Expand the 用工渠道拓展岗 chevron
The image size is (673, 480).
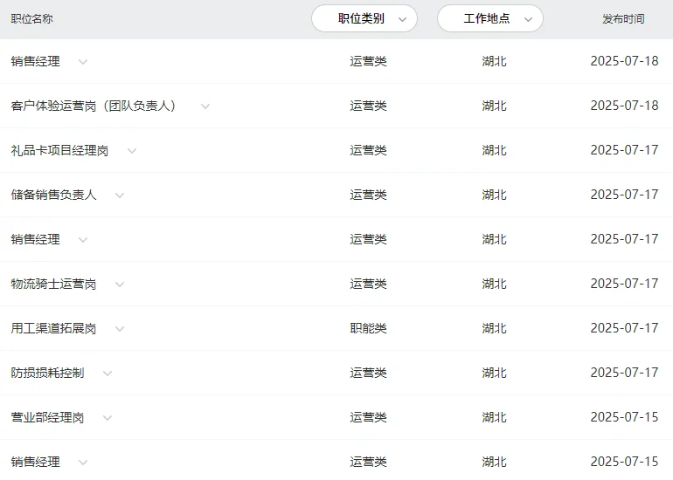point(120,329)
